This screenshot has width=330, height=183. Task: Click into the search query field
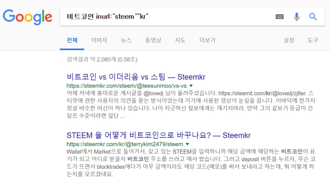166,16
